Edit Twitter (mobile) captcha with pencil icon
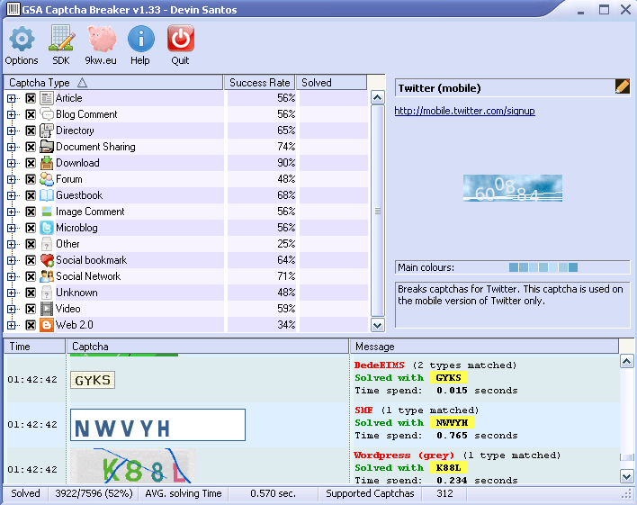Image resolution: width=637 pixels, height=505 pixels. pyautogui.click(x=622, y=86)
